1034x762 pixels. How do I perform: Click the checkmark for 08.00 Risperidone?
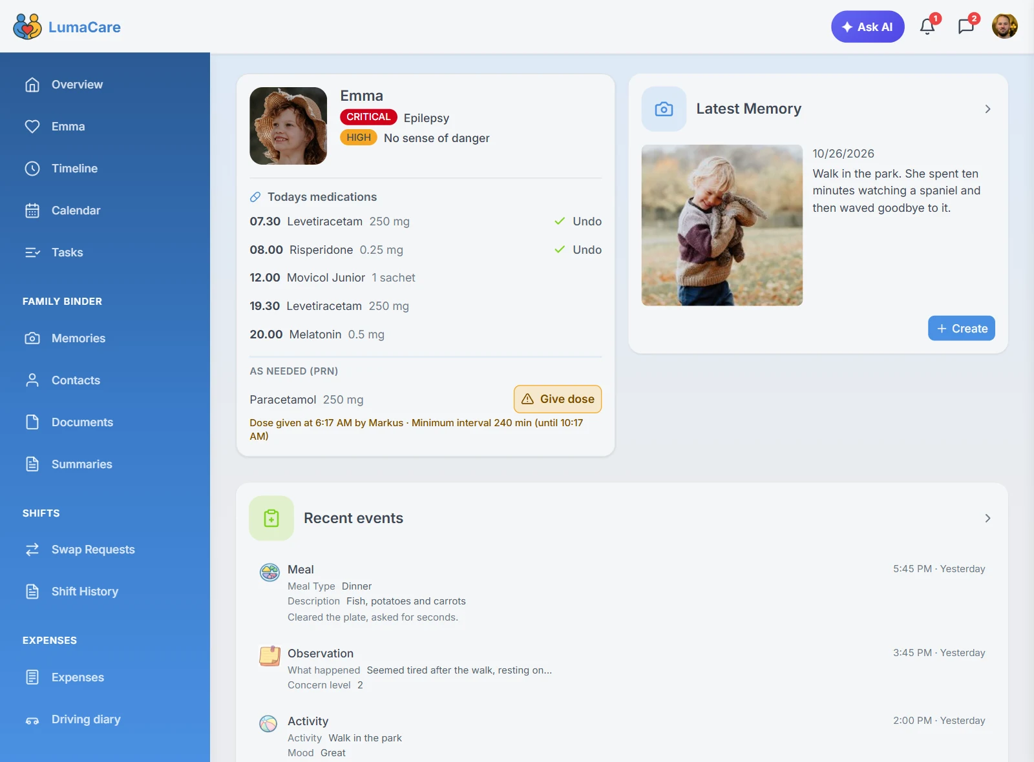(x=560, y=250)
